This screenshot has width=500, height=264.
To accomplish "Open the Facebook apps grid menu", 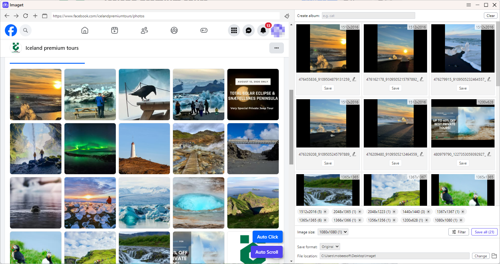I will click(234, 30).
